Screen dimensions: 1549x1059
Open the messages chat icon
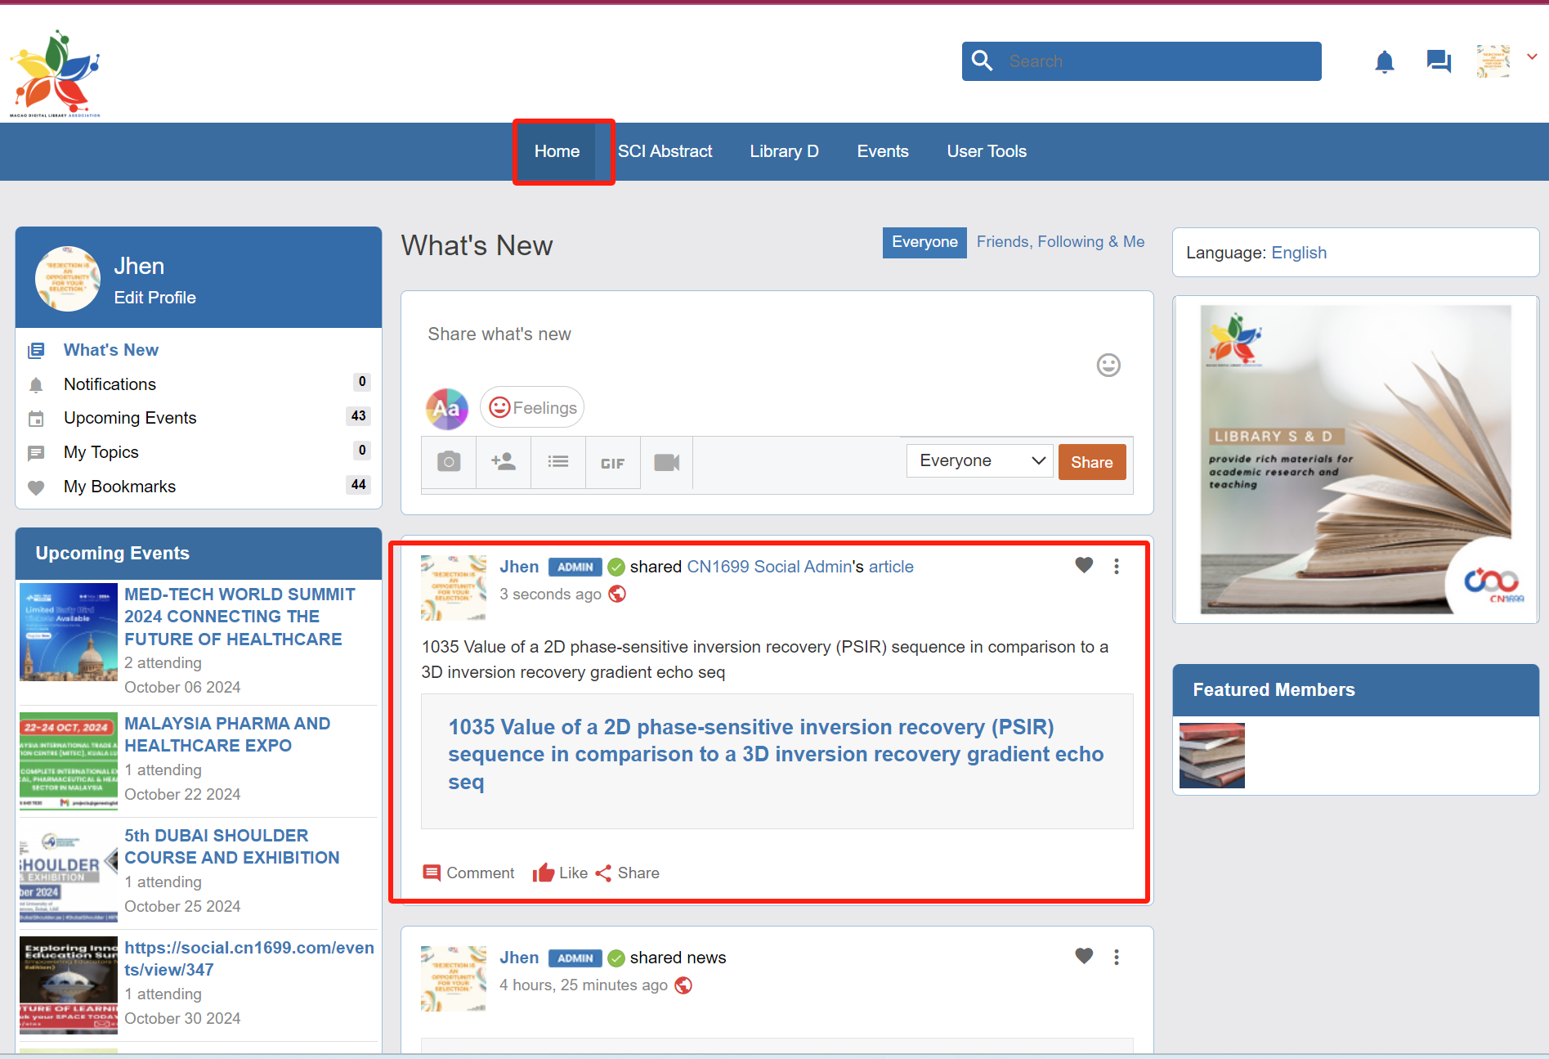click(x=1438, y=61)
